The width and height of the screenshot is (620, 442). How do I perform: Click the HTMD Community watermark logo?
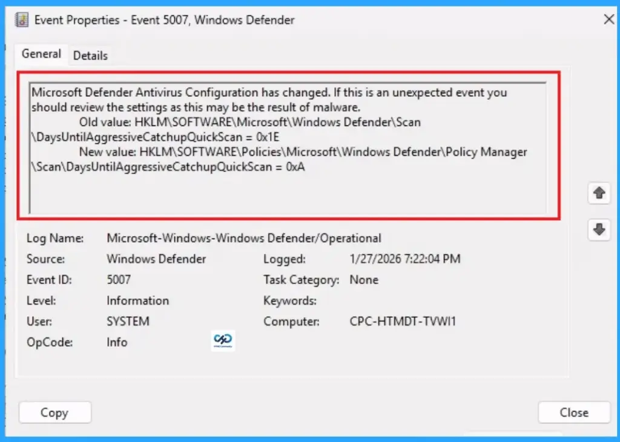[223, 341]
